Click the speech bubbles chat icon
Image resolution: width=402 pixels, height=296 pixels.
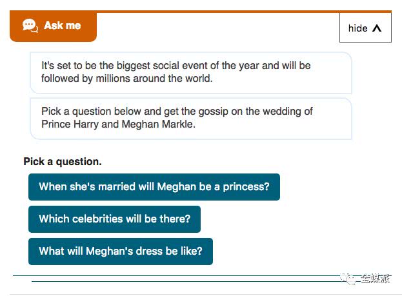(x=30, y=25)
